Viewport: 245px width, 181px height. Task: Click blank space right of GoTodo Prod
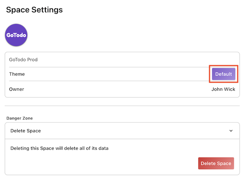click(143, 60)
